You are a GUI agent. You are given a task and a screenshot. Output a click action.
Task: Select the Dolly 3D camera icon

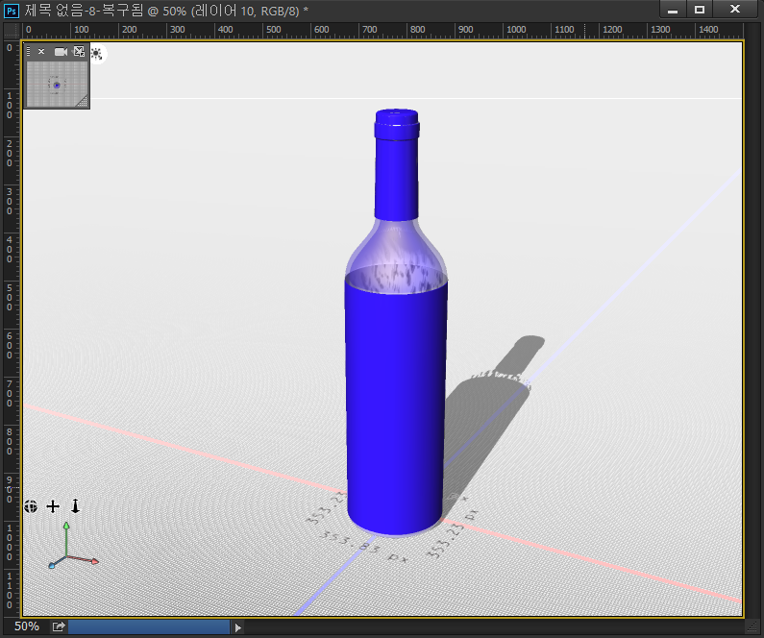pos(75,505)
